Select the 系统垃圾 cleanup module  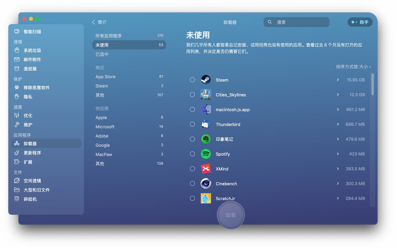coord(33,50)
